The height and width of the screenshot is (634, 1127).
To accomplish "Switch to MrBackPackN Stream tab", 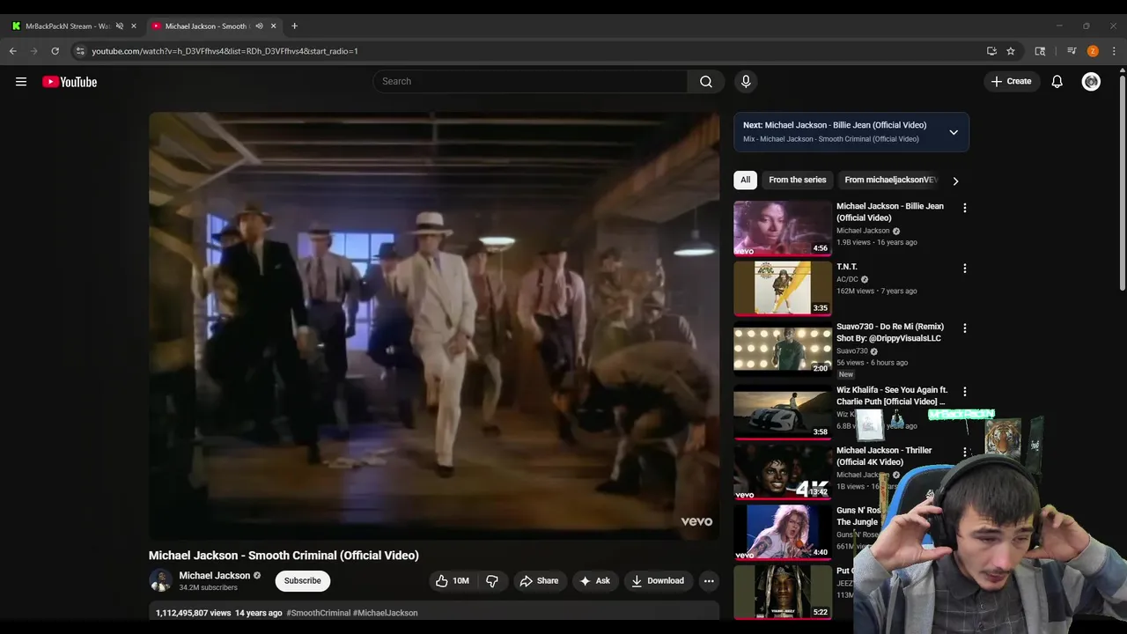I will click(67, 26).
